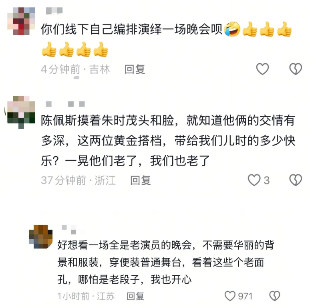314x307 pixels.
Task: Click 回复 under the 吉林 comment
Action: coord(135,69)
